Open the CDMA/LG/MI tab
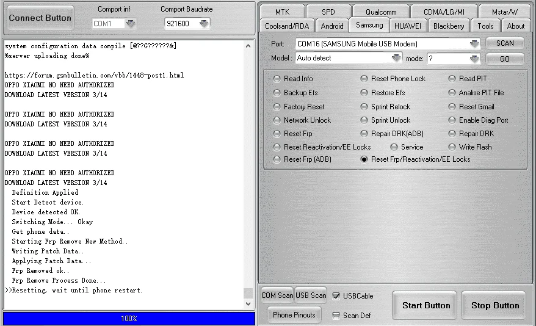 (x=444, y=12)
